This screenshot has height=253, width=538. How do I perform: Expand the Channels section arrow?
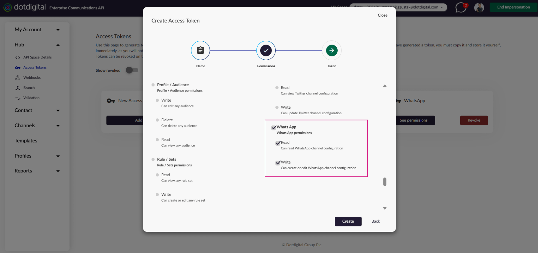(x=58, y=126)
